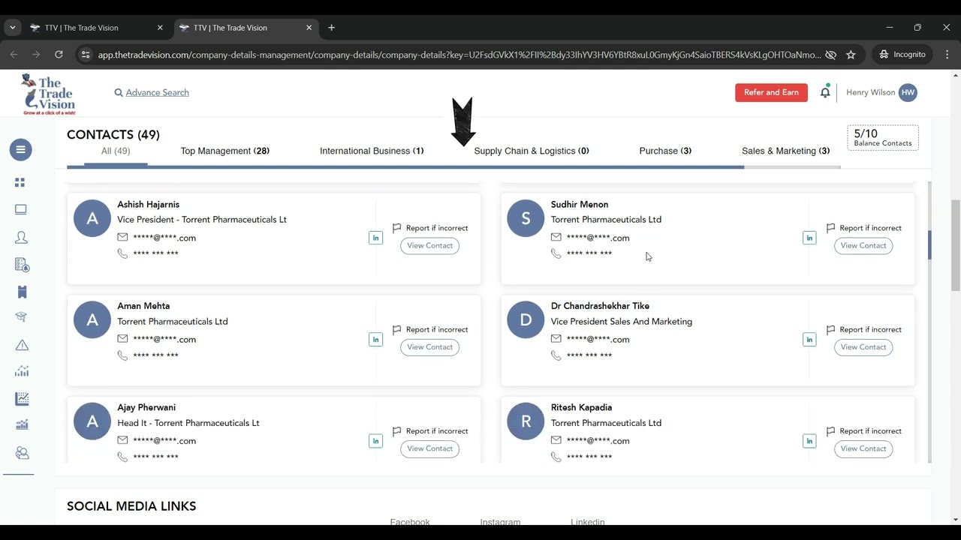Click the monitor icon in sidebar
The image size is (961, 540).
pyautogui.click(x=20, y=210)
